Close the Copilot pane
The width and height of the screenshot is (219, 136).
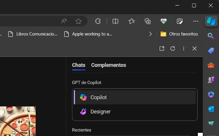point(194,49)
